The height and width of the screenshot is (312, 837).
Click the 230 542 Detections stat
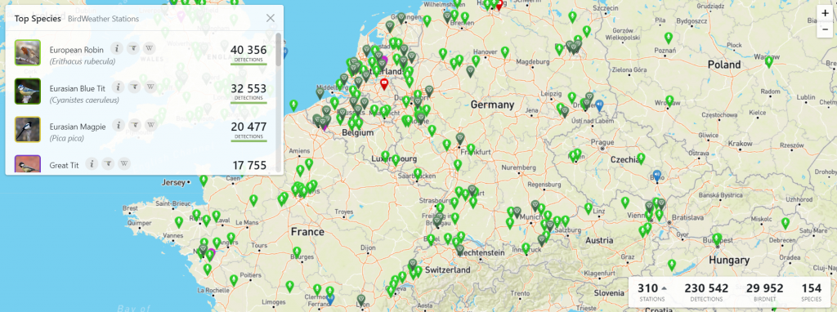coord(706,292)
